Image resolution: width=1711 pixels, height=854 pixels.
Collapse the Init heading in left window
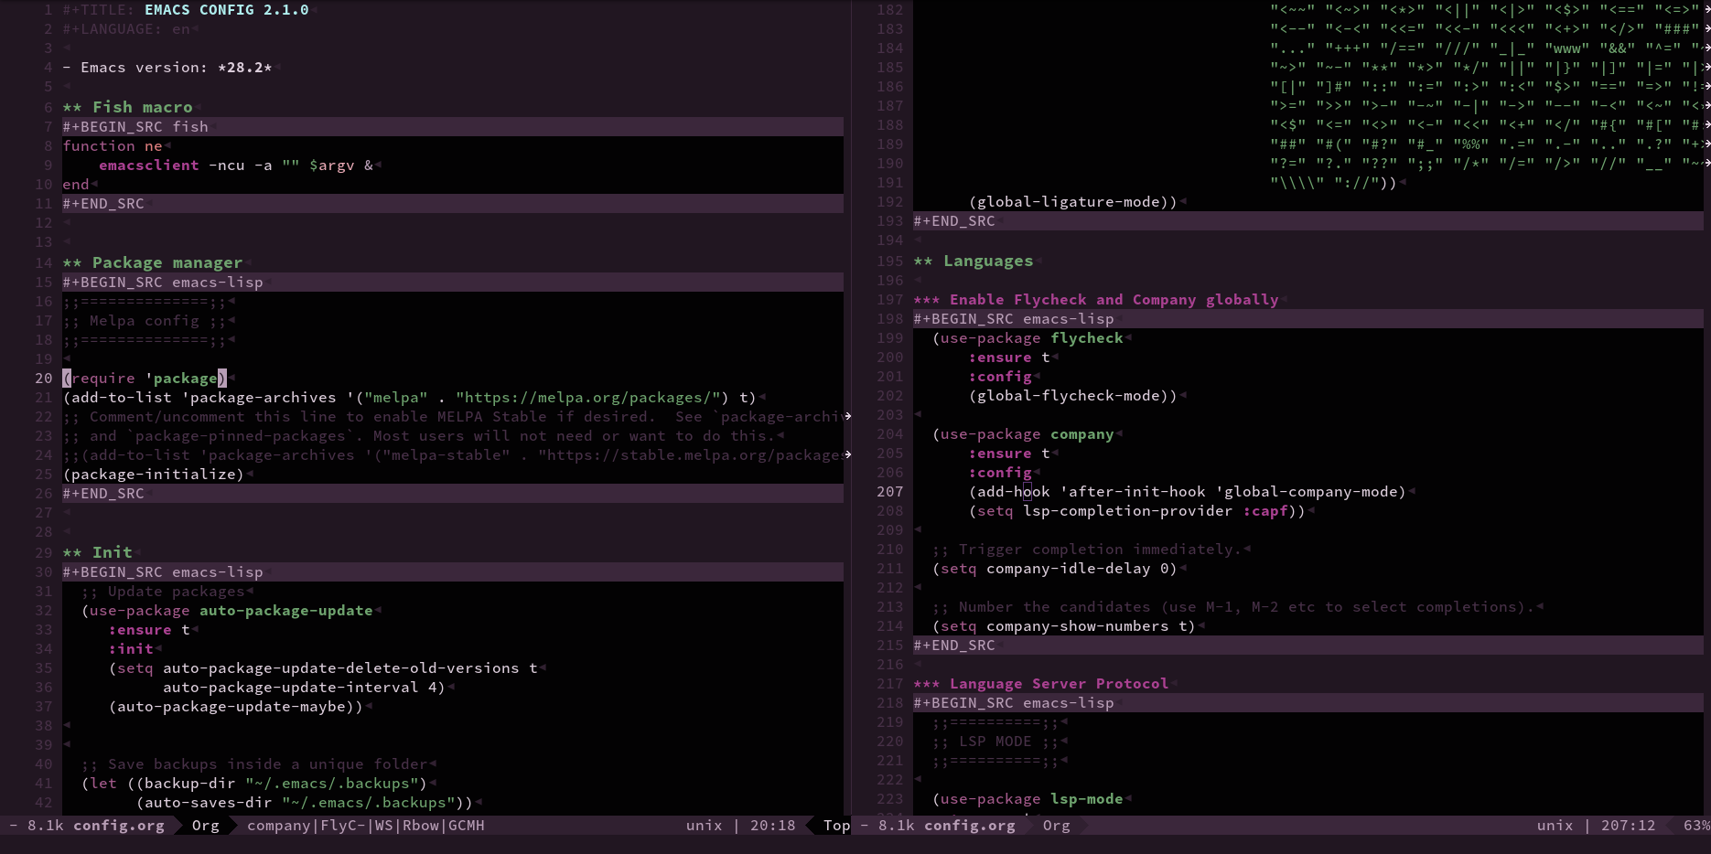pos(98,552)
